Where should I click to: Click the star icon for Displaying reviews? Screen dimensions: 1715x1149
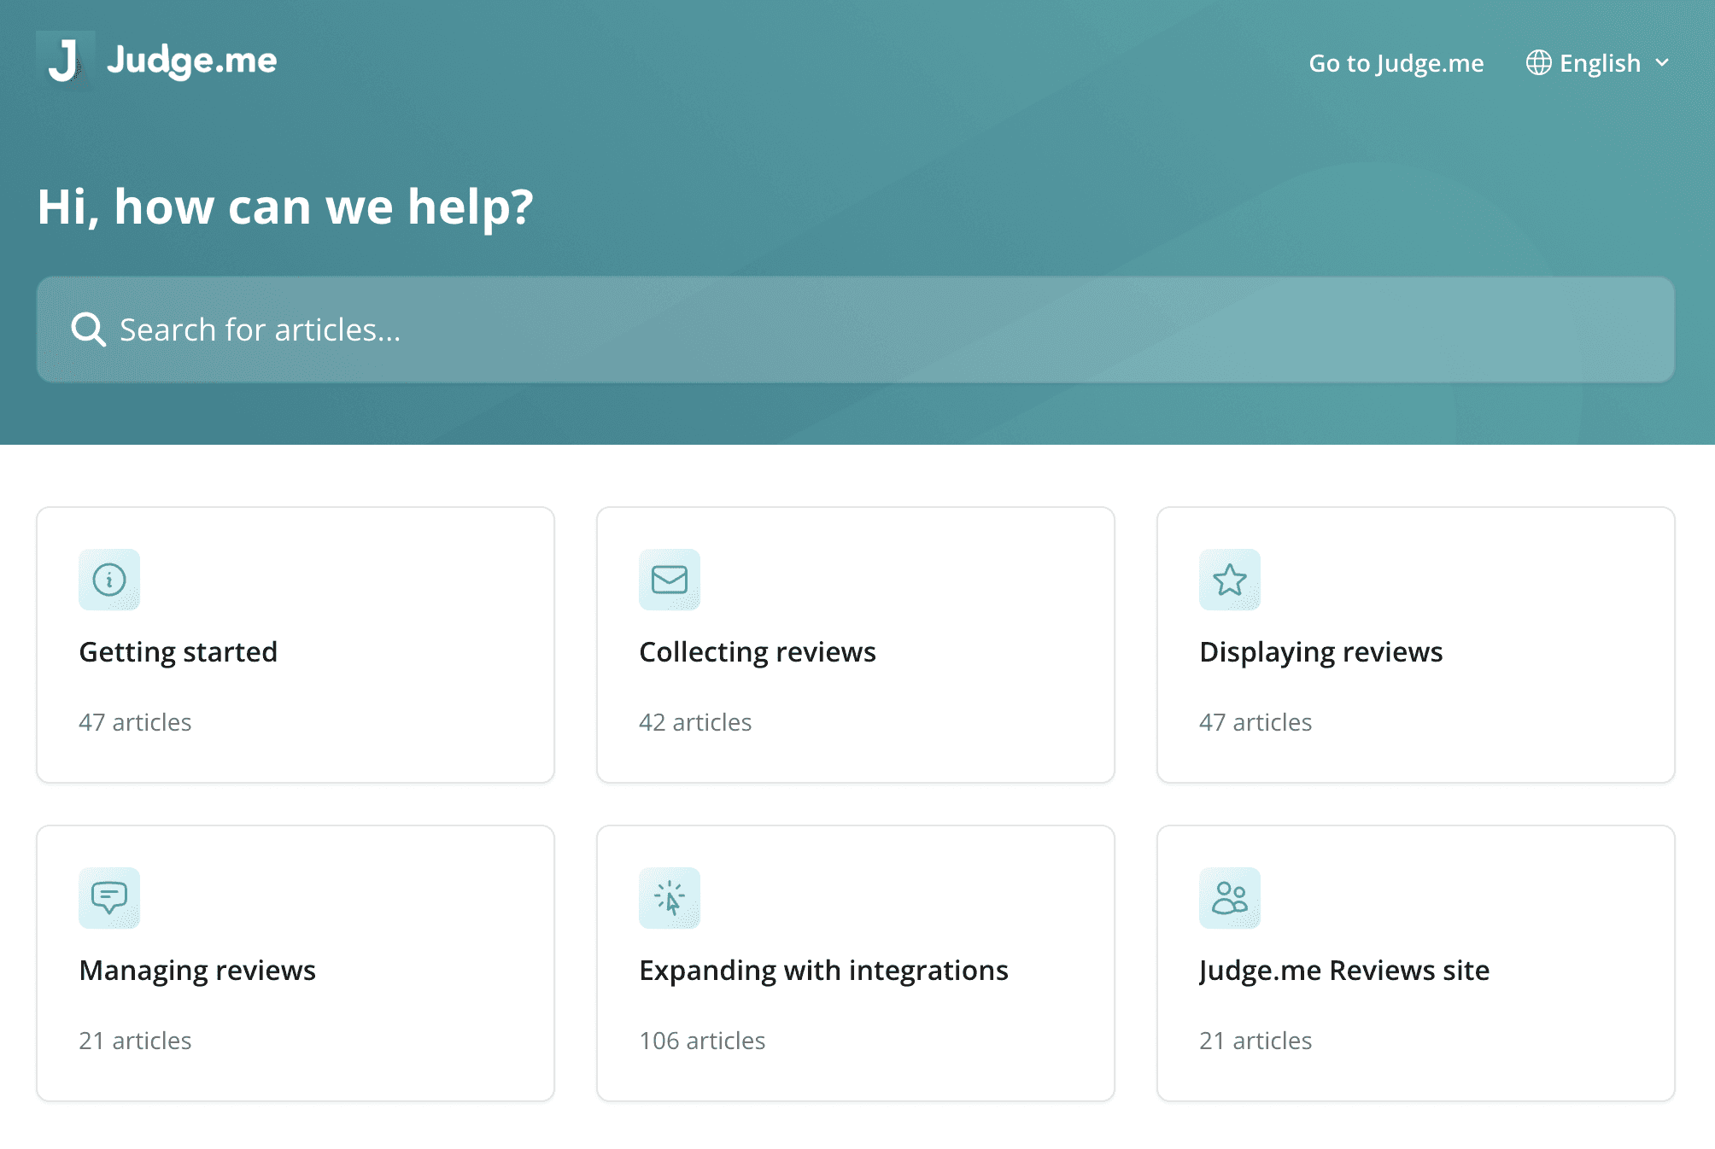click(x=1230, y=580)
